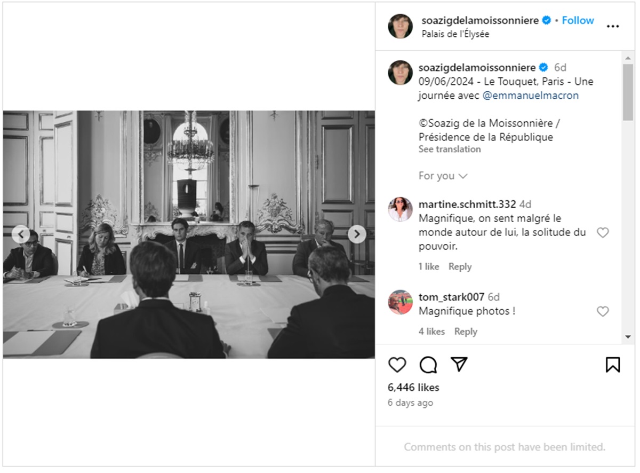Open the @emmanuelmacron mention
Image resolution: width=640 pixels, height=473 pixels.
coord(531,96)
